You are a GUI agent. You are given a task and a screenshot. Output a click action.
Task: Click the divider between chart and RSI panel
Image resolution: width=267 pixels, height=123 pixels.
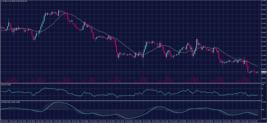[x=130, y=83]
